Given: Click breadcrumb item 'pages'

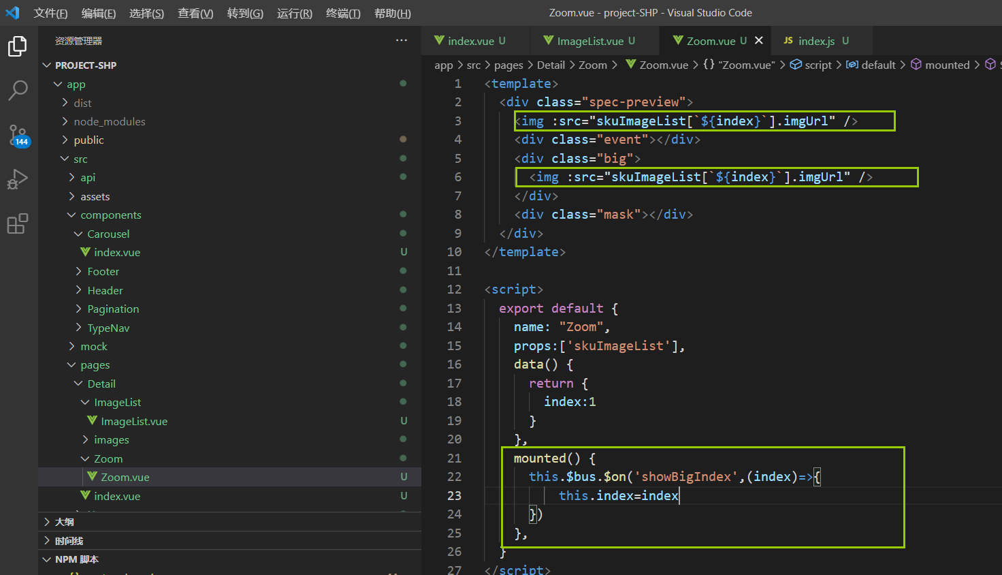Looking at the screenshot, I should 508,65.
